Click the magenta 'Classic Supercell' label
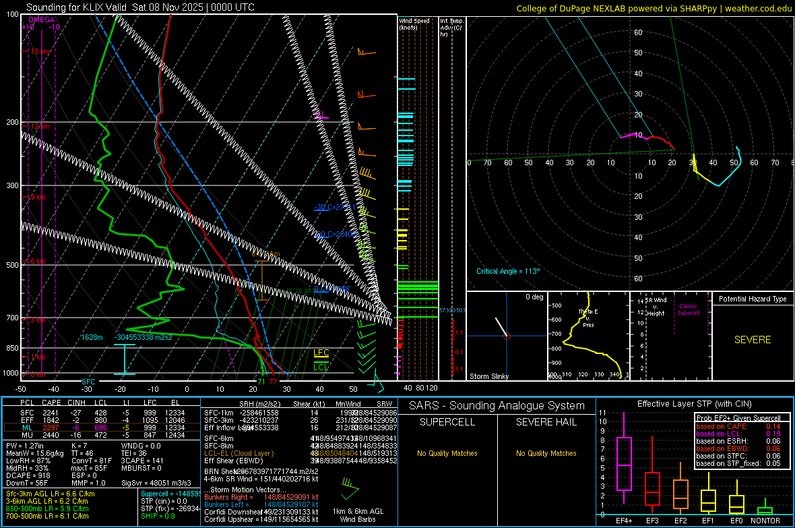This screenshot has height=528, width=795. (x=688, y=310)
